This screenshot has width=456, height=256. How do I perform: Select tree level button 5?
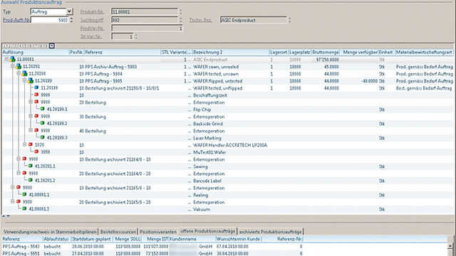point(26,46)
